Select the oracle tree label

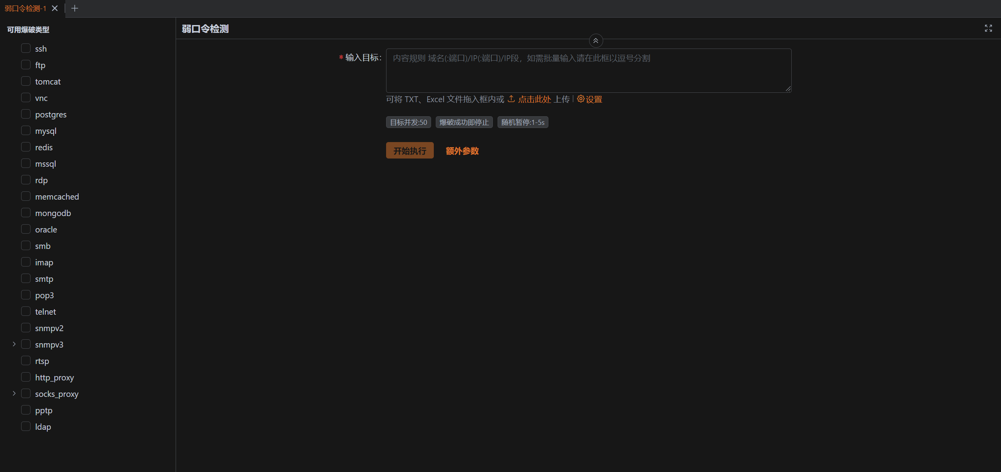(46, 230)
